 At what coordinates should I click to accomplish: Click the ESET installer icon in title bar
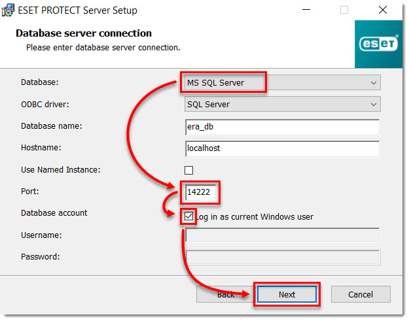point(8,10)
